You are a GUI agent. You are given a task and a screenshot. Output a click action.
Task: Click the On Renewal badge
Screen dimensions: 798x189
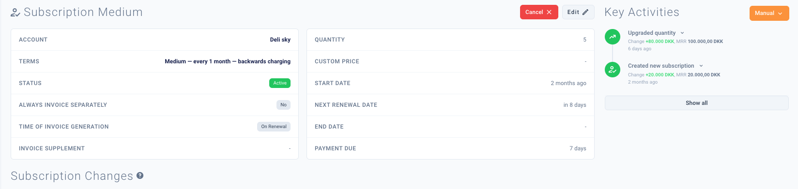[274, 127]
